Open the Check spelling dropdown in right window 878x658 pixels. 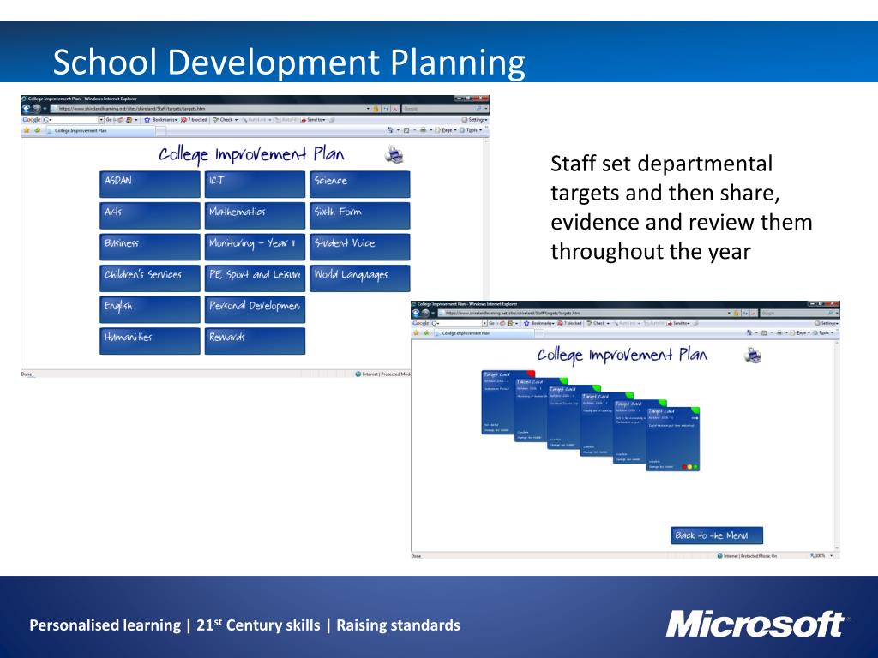click(598, 323)
